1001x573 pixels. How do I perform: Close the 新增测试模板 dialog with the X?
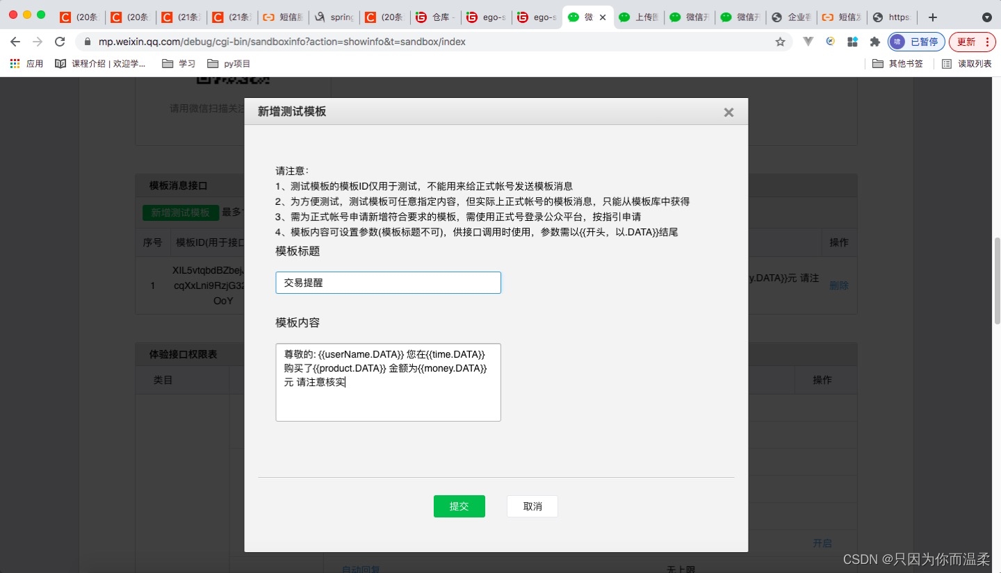729,112
